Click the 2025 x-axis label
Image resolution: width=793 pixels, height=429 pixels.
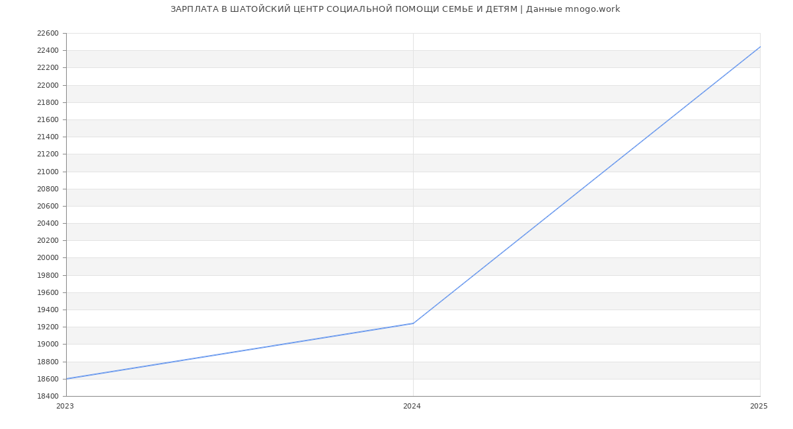coord(759,407)
